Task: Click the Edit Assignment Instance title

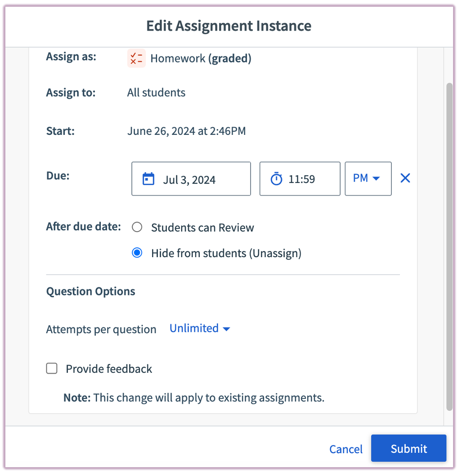Action: point(229,26)
